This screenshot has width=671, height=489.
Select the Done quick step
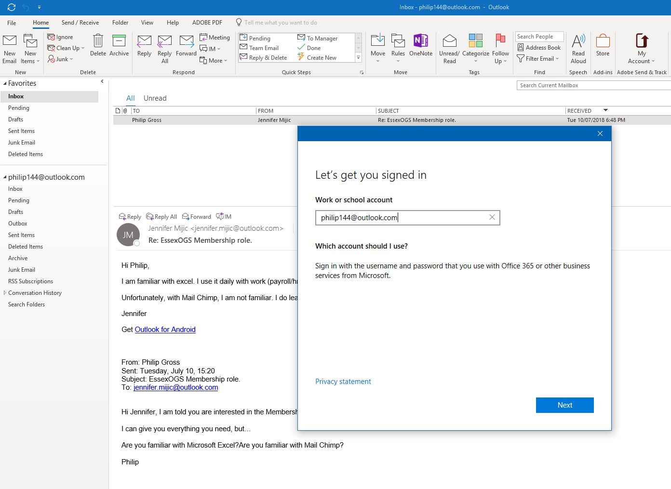[x=309, y=48]
